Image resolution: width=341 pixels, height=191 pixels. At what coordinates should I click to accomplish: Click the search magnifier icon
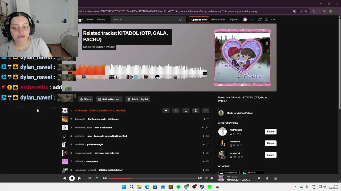coord(181,19)
